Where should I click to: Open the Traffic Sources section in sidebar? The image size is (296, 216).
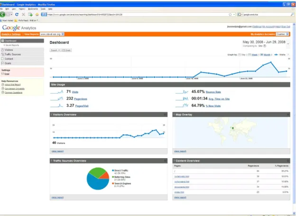click(x=22, y=54)
